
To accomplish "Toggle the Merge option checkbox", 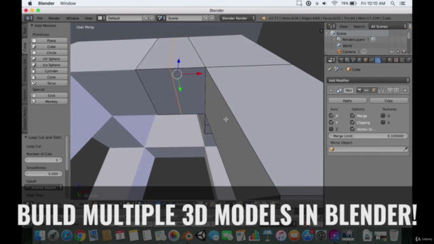I will pos(353,116).
